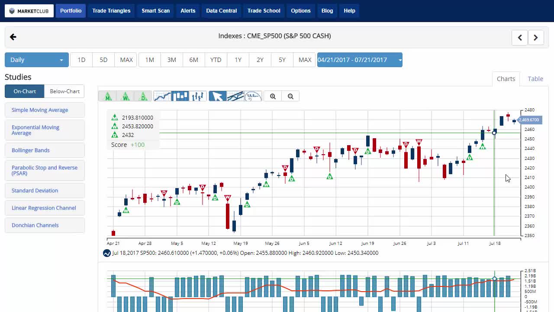The height and width of the screenshot is (312, 554).
Task: Add Standard Deviation study
Action: tap(45, 191)
